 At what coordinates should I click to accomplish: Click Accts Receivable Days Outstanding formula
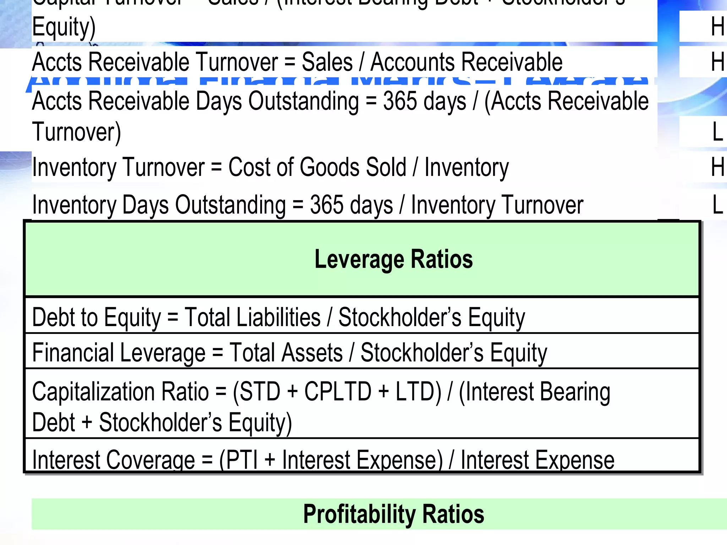click(340, 117)
